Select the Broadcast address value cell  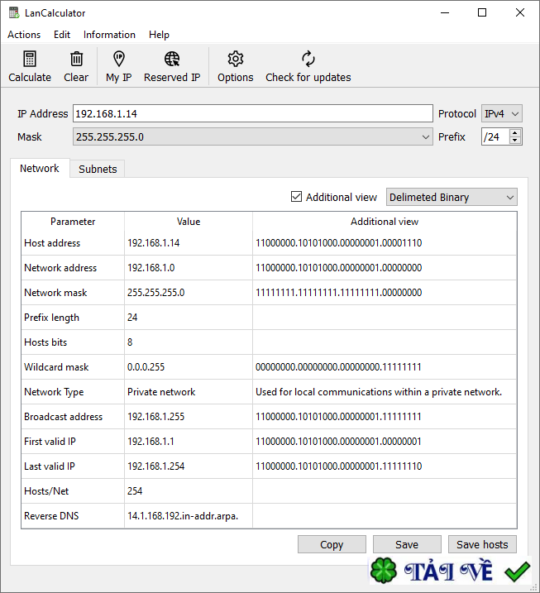click(188, 417)
